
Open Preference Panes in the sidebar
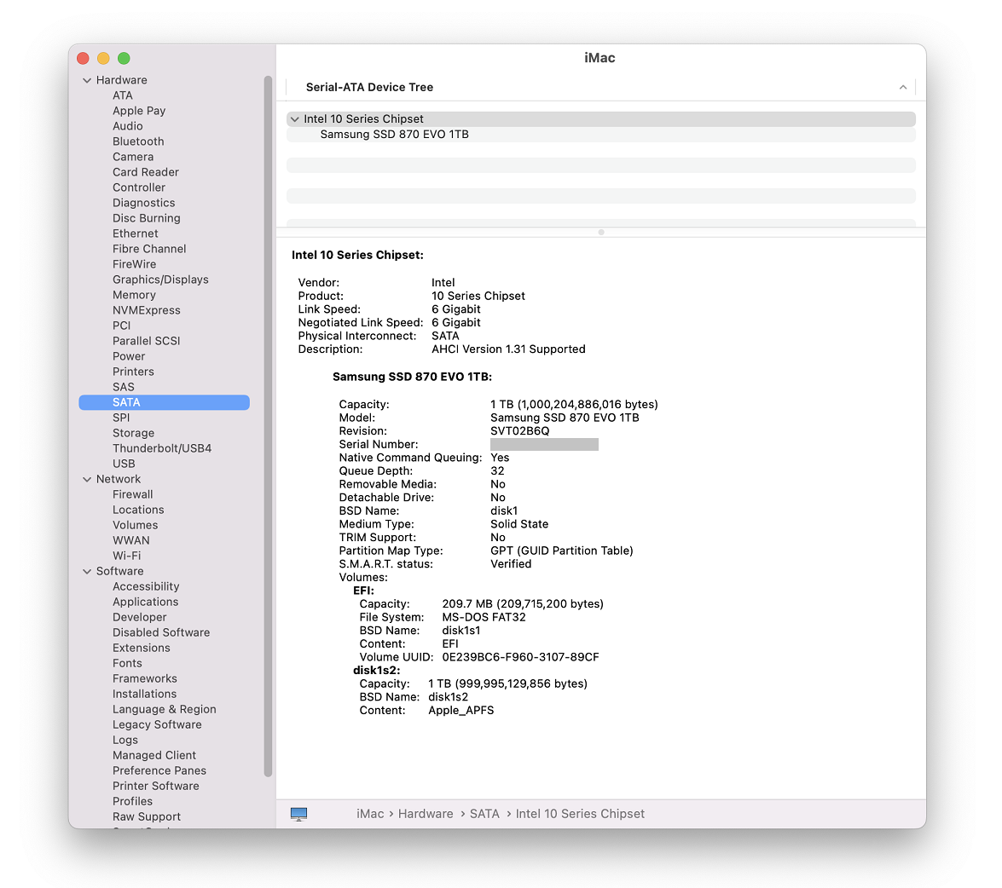[x=159, y=770]
